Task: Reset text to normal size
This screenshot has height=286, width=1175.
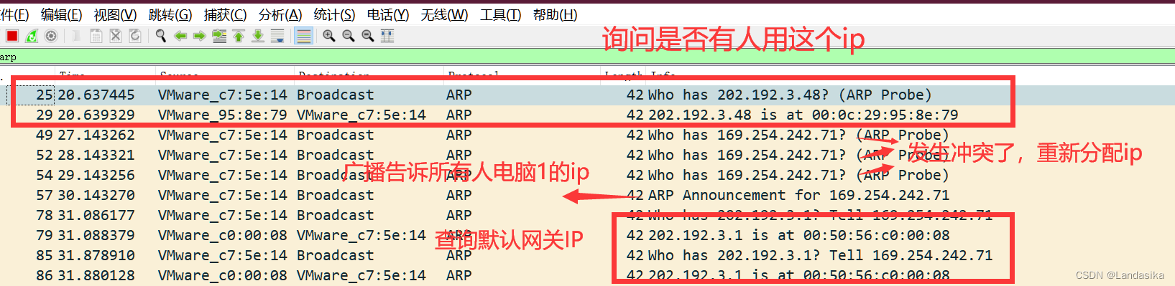Action: tap(368, 36)
